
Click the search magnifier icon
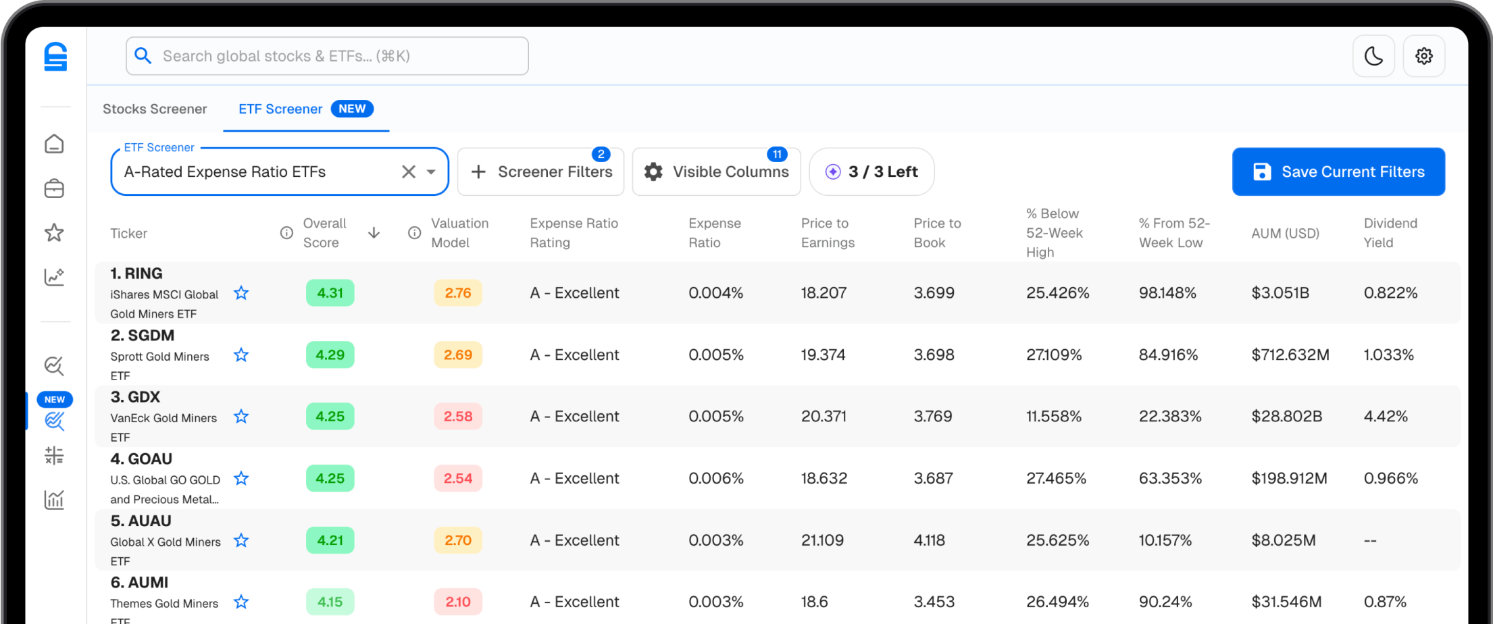(x=143, y=56)
